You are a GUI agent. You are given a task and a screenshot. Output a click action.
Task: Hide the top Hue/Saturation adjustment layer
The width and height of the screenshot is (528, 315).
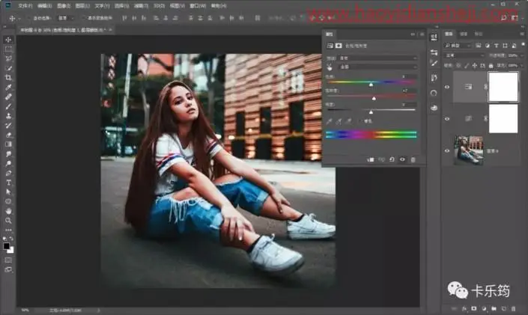[x=447, y=87]
